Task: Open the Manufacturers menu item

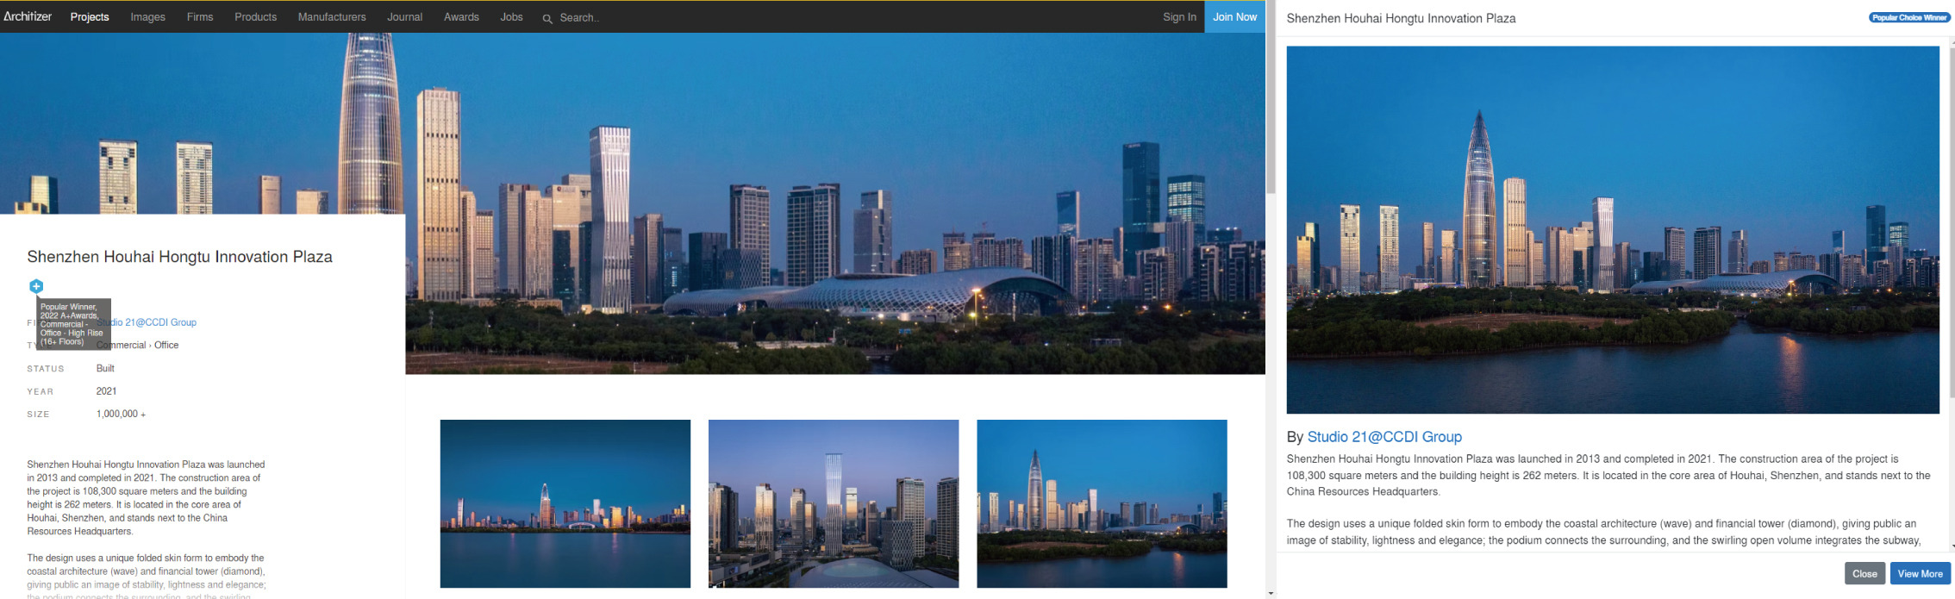Action: tap(332, 16)
